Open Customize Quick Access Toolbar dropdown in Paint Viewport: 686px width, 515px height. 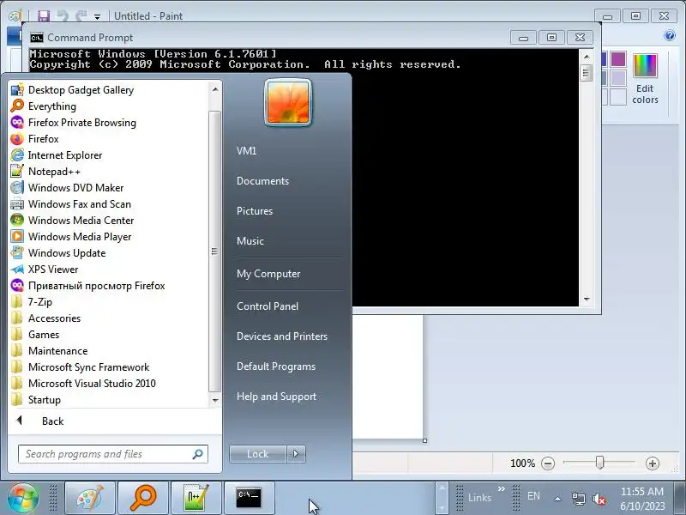click(97, 17)
